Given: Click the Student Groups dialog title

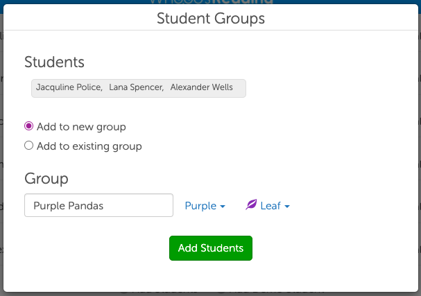Looking at the screenshot, I should (210, 18).
